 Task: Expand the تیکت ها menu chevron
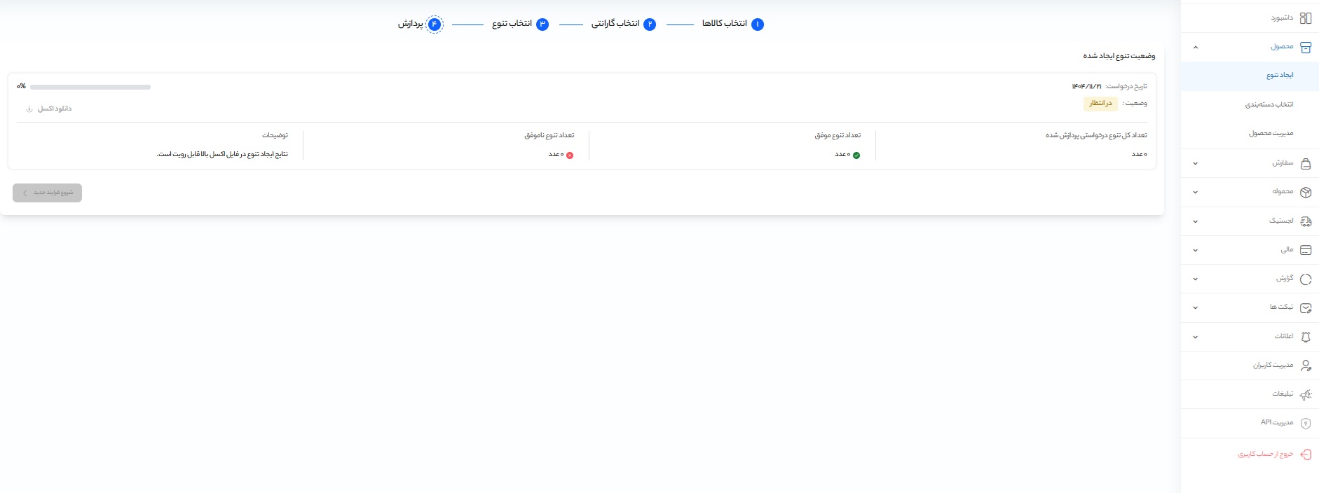pos(1195,308)
